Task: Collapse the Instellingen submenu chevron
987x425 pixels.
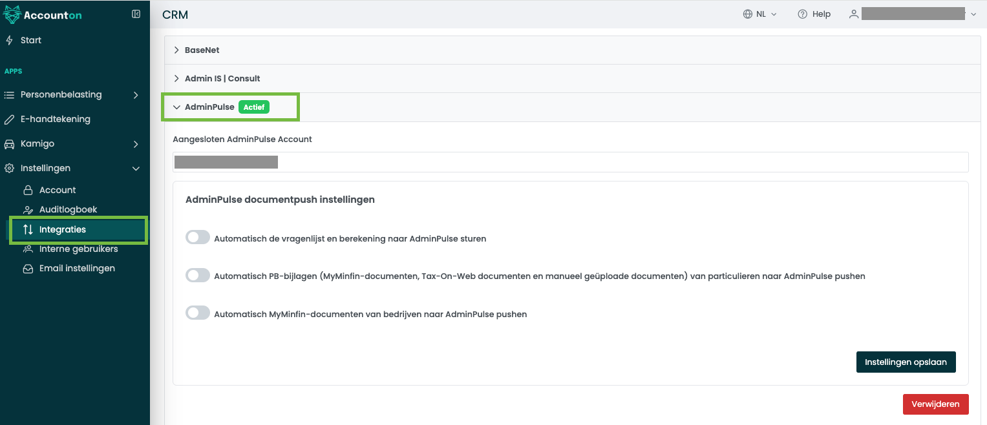Action: (136, 169)
